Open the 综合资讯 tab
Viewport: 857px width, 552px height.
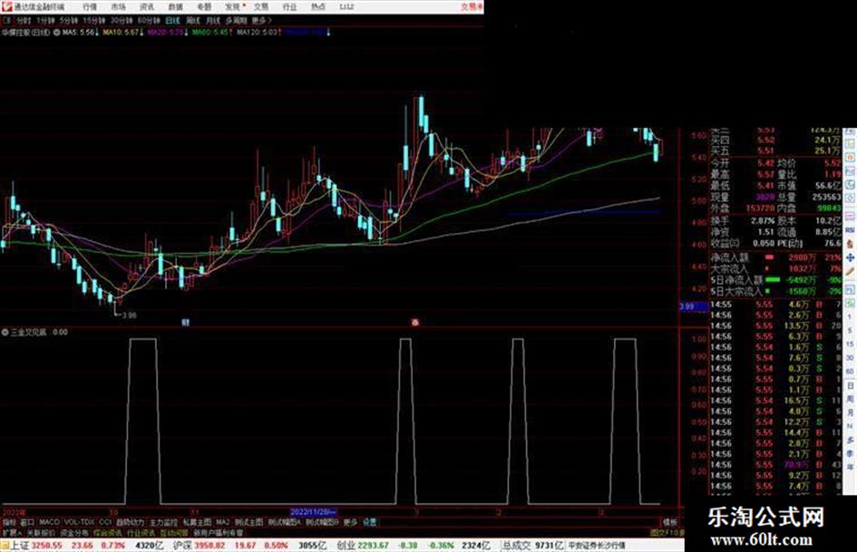pyautogui.click(x=108, y=532)
